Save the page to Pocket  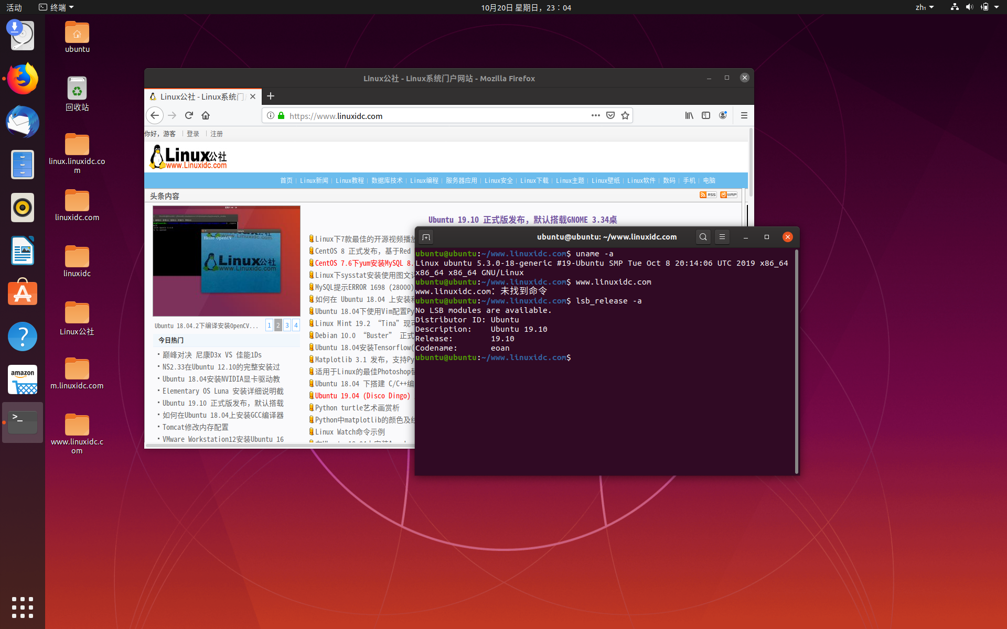coord(610,115)
